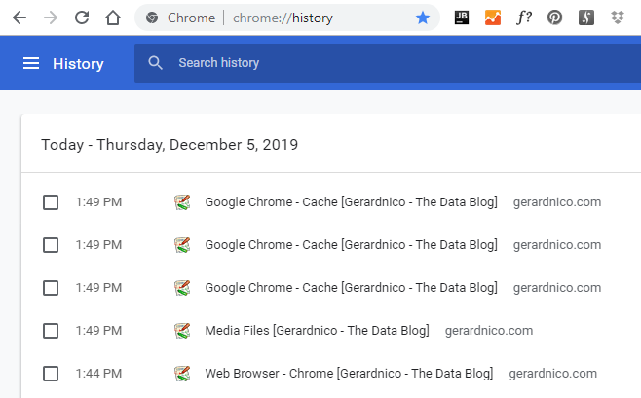Open the Pinterest extension
Image resolution: width=641 pixels, height=398 pixels.
554,18
